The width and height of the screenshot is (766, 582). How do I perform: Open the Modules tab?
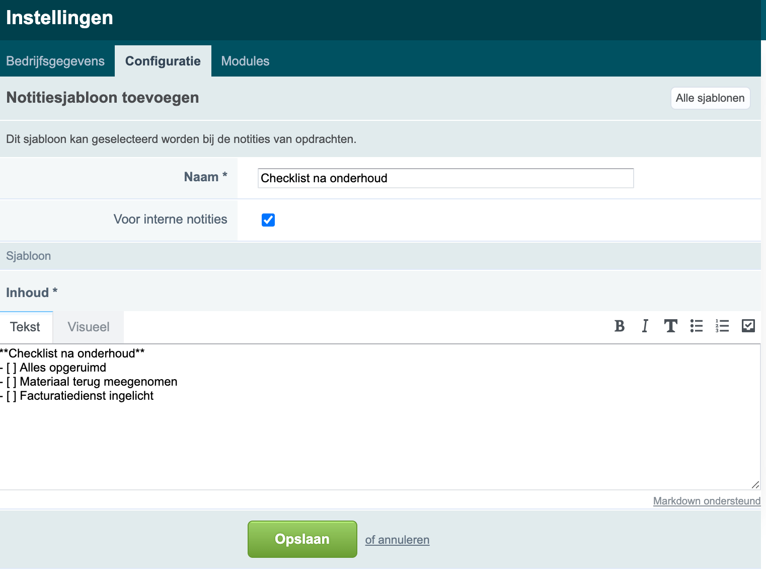pyautogui.click(x=245, y=61)
